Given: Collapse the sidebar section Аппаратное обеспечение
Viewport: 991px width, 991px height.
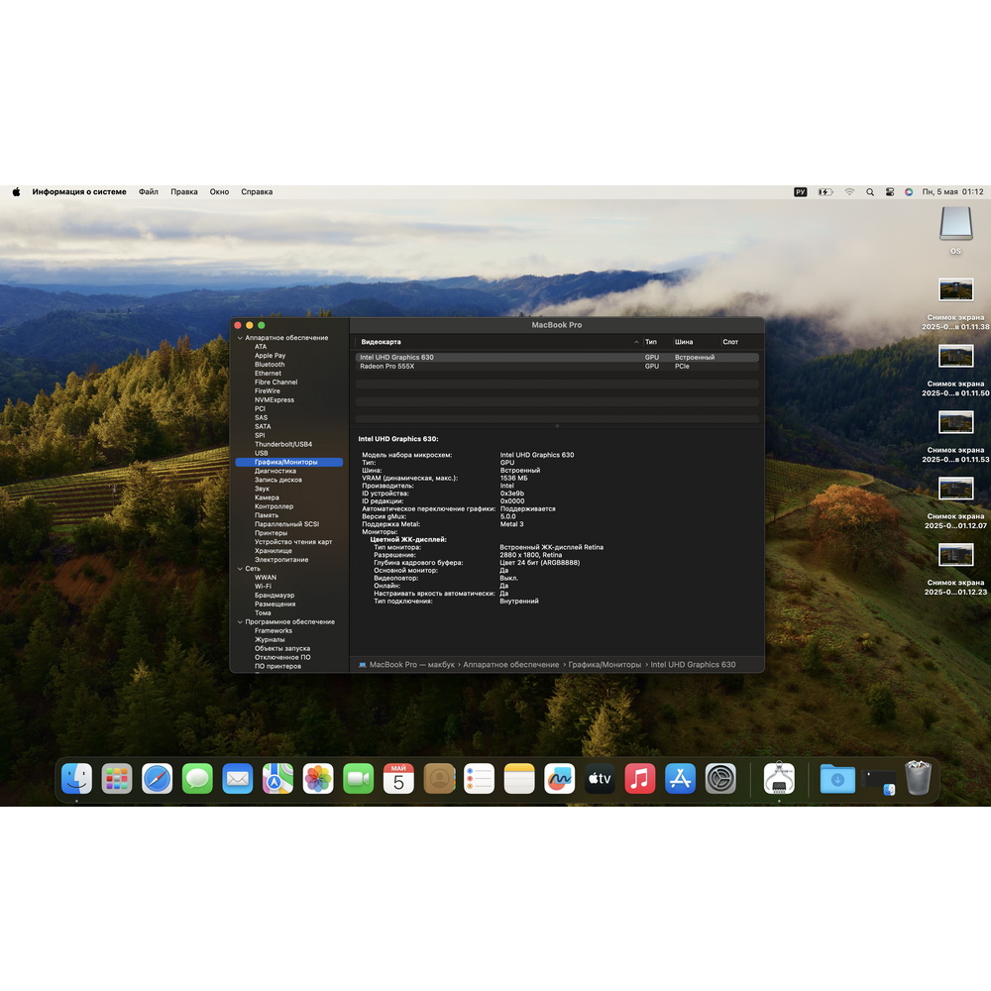Looking at the screenshot, I should click(240, 338).
